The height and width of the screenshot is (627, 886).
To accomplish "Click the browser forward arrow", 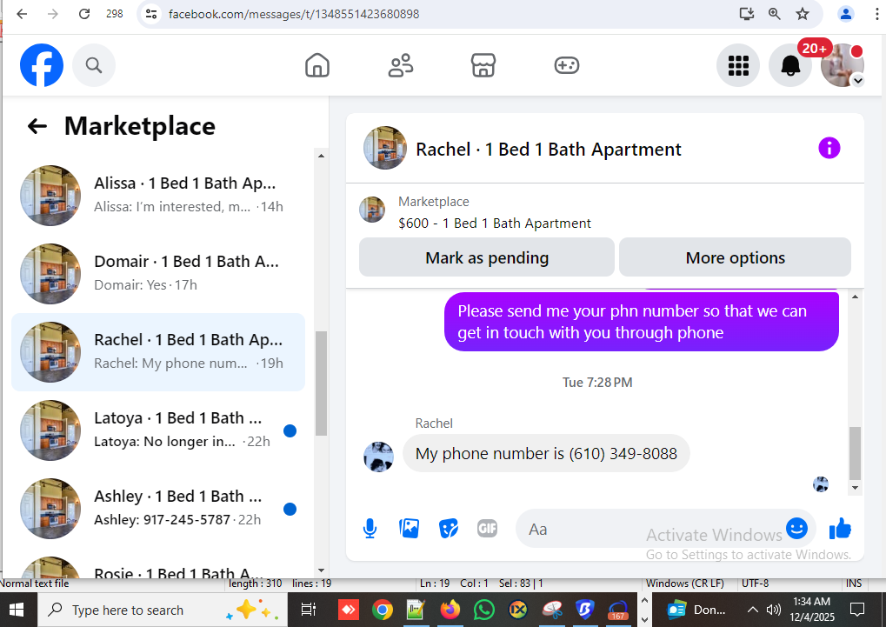I will tap(53, 14).
